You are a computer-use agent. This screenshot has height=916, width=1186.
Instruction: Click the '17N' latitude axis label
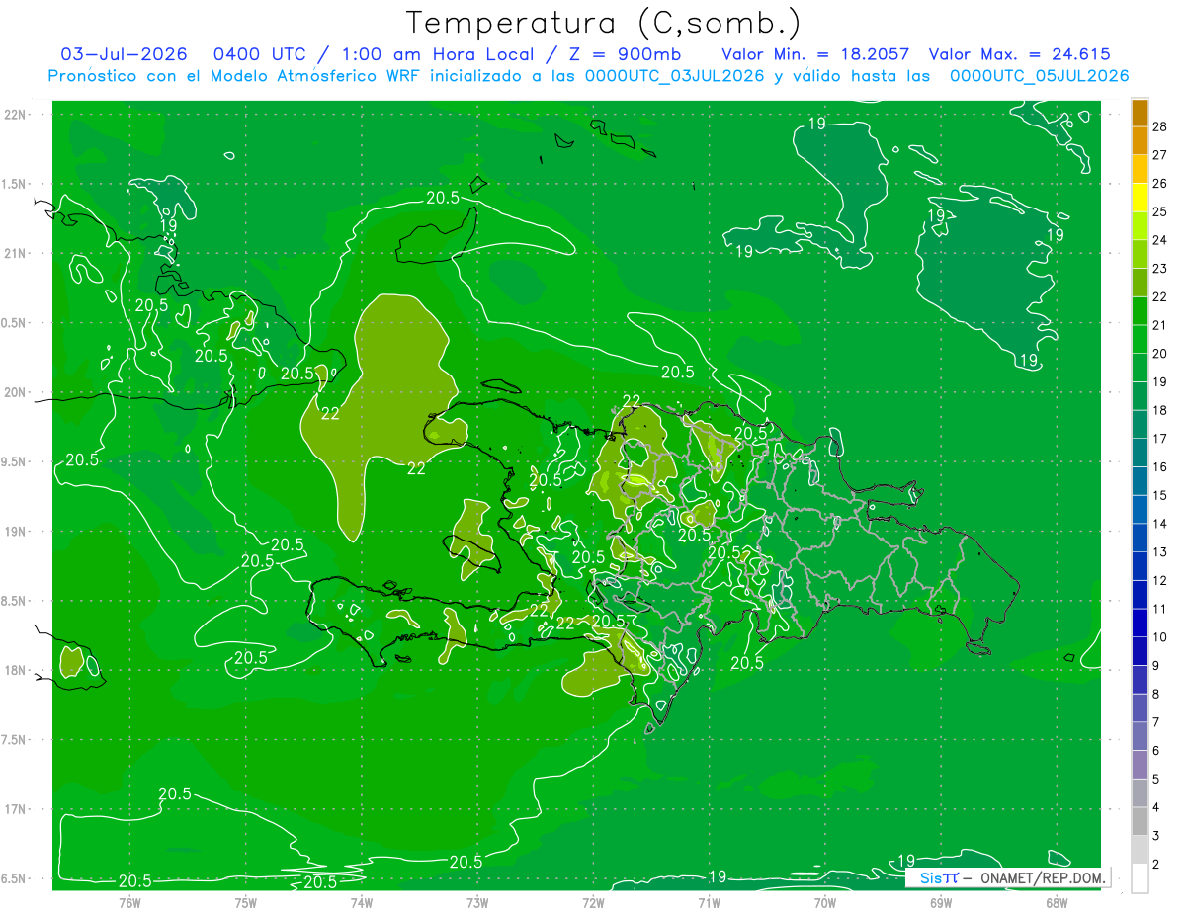[x=16, y=809]
